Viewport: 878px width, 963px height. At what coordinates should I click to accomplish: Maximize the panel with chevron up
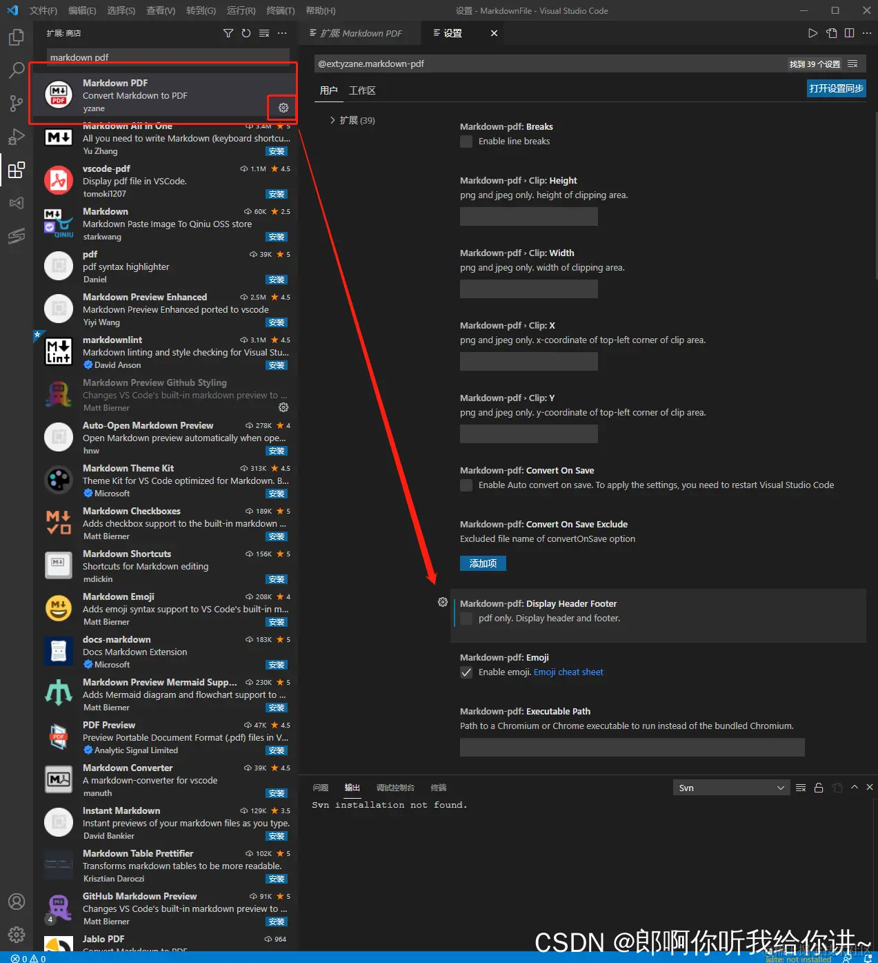[x=855, y=788]
